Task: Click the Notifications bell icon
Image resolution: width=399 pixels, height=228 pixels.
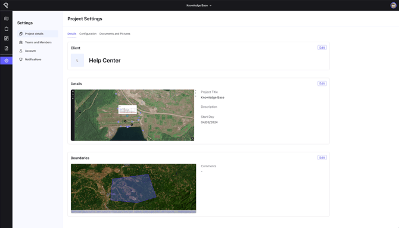Action: pos(21,60)
